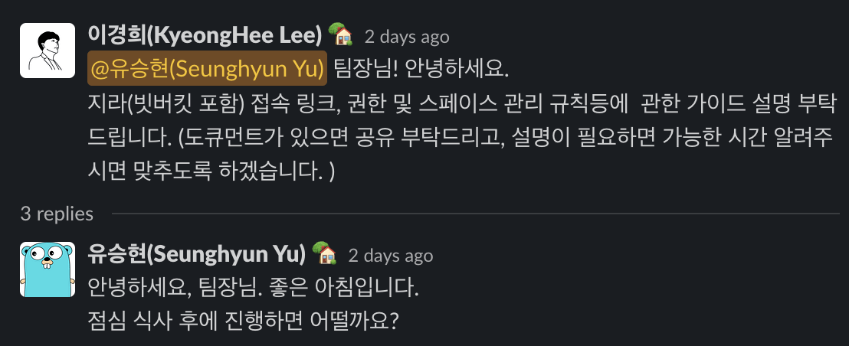Click the reply line "안녕하세요, 팀장님. 좋은 아침입니다."
This screenshot has height=346, width=849.
click(254, 288)
